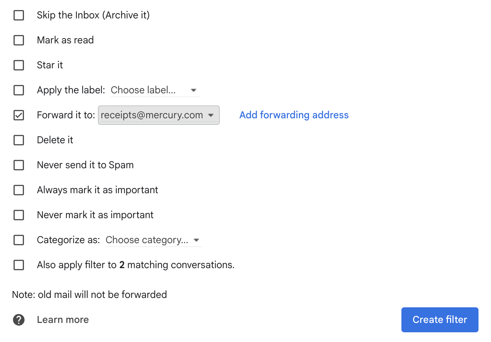Viewport: 491px width, 342px height.
Task: Enable the Star it option
Action: [19, 65]
